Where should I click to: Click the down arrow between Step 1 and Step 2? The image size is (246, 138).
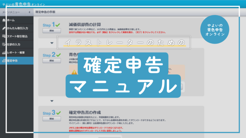pyautogui.click(x=52, y=43)
